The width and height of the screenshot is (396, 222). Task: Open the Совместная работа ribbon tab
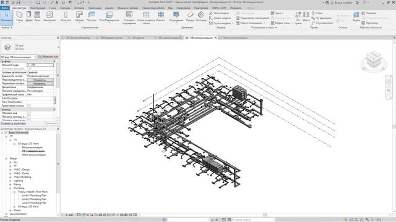pos(153,8)
